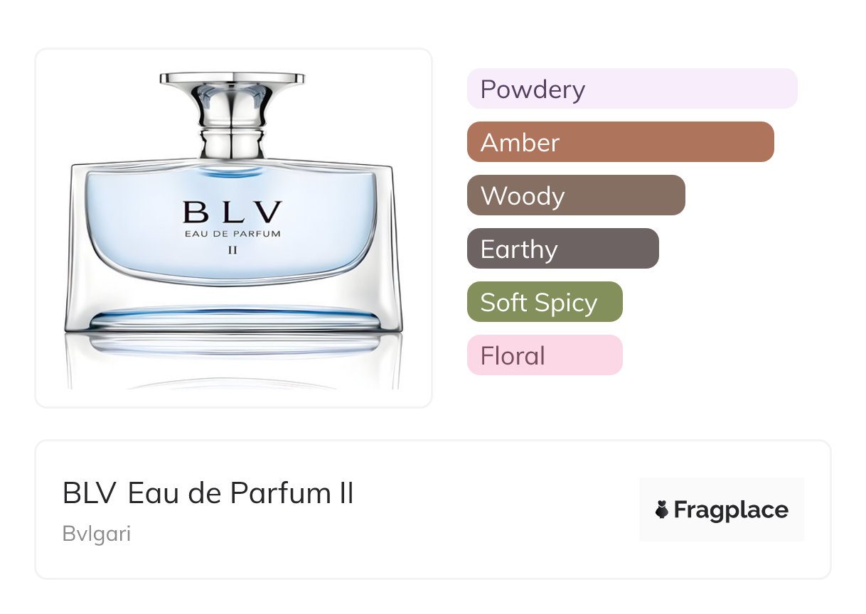Click the Roman numeral II on the bottle
Viewport: 866px width, 614px height.
pos(232,249)
